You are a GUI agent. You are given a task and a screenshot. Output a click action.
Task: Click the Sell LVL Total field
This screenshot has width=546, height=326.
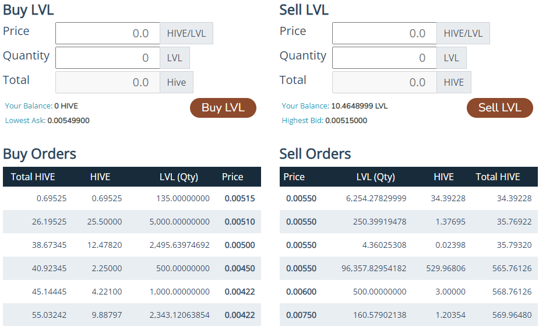(x=385, y=82)
